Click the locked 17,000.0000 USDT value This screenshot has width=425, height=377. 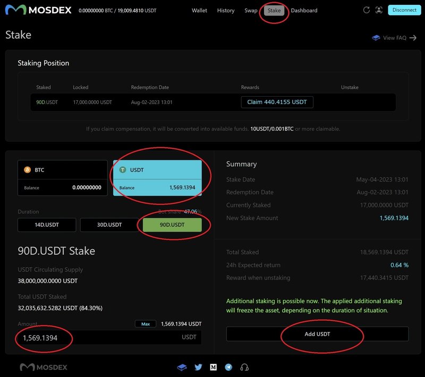coord(92,102)
